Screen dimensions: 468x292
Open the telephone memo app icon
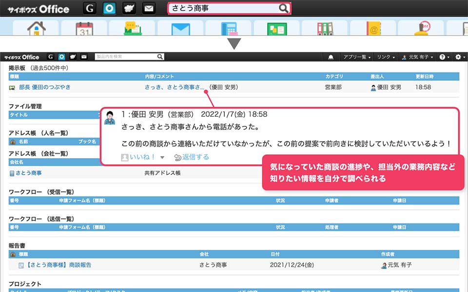229,28
